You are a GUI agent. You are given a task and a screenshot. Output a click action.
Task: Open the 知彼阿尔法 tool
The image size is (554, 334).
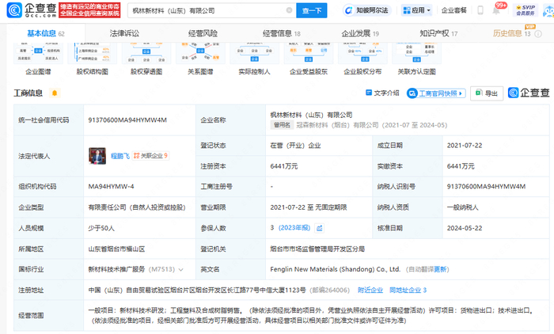369,12
